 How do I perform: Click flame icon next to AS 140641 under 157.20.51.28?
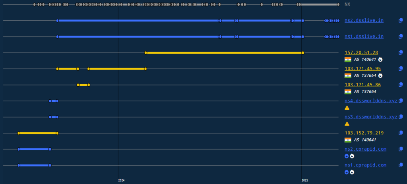tap(380, 60)
